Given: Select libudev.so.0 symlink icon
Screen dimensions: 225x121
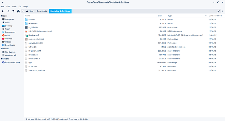Looking at the screenshot, I should click(x=26, y=35).
